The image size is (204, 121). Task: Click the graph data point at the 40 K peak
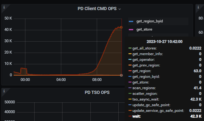[121, 27]
